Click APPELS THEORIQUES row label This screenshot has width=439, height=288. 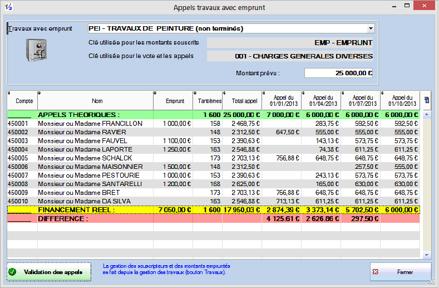(79, 115)
